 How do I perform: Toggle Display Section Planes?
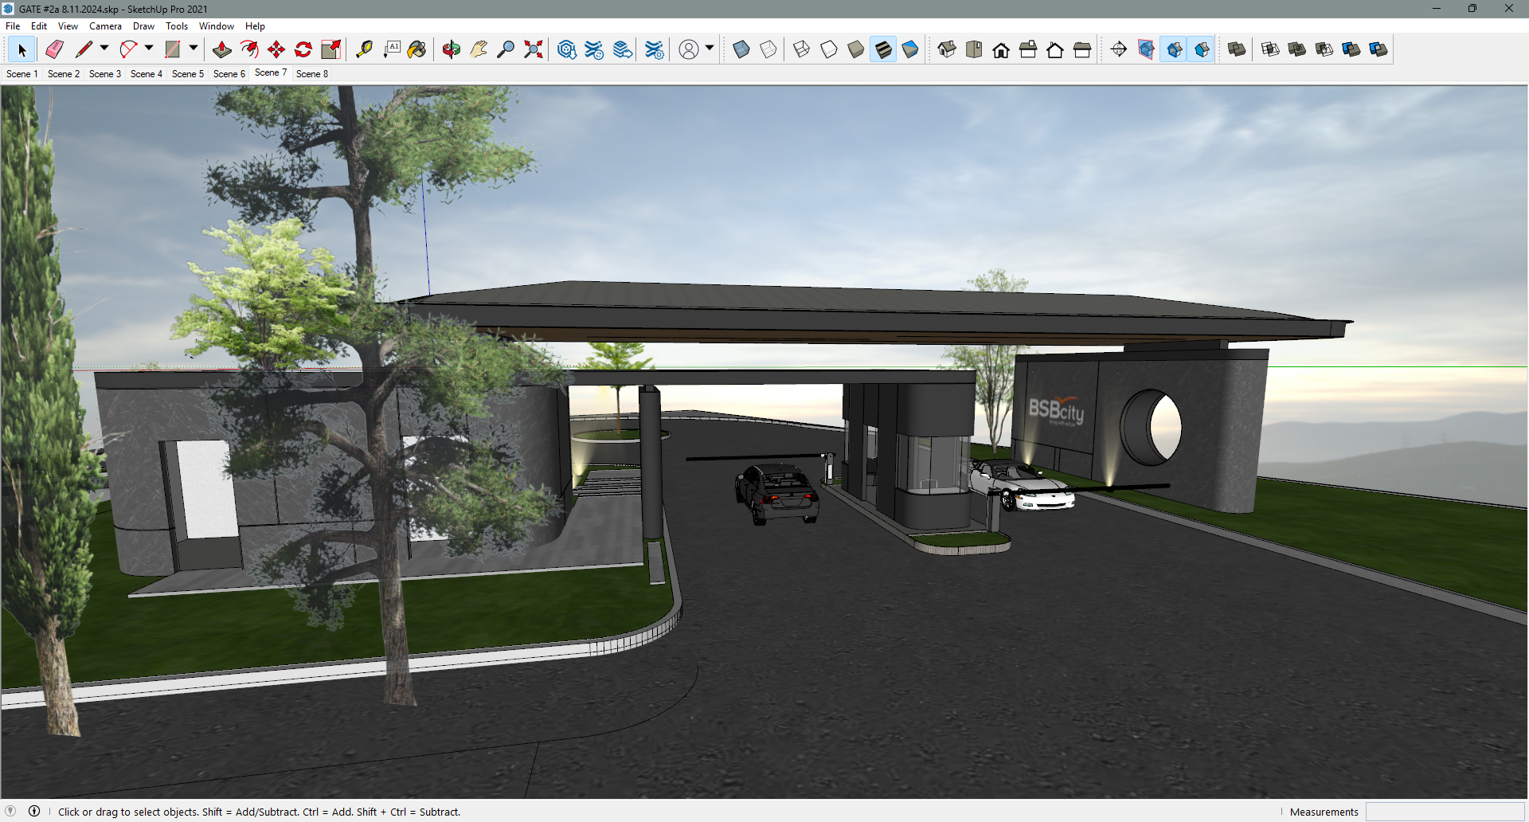pos(1146,49)
